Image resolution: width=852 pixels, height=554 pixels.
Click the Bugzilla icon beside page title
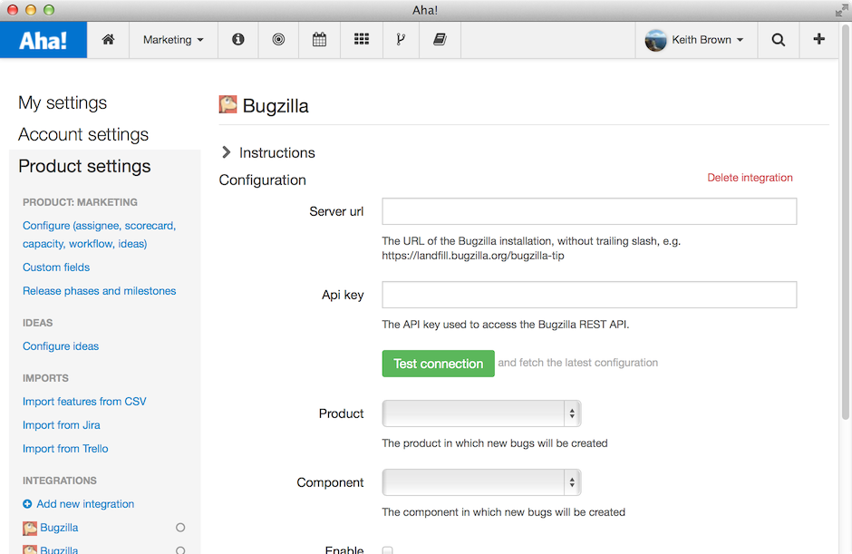(228, 104)
